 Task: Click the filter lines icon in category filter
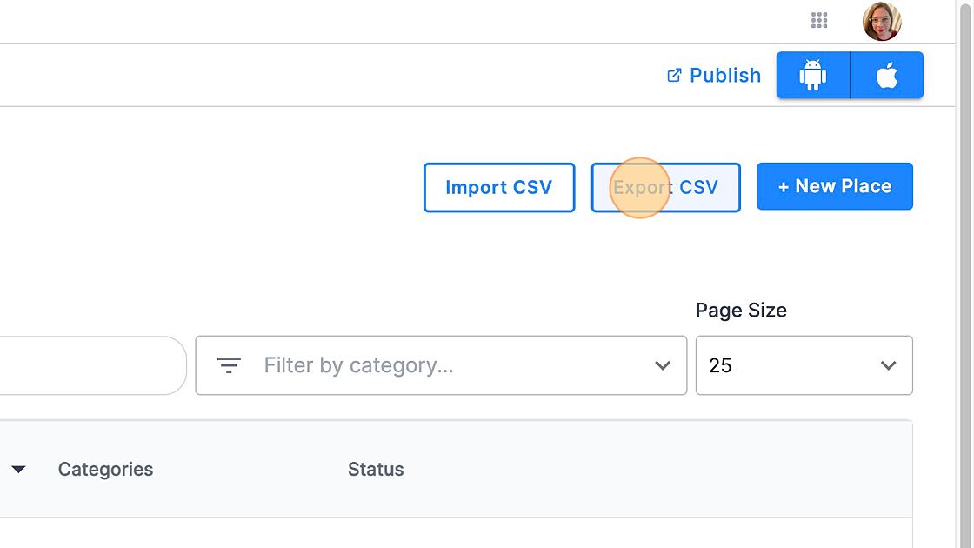click(x=229, y=365)
